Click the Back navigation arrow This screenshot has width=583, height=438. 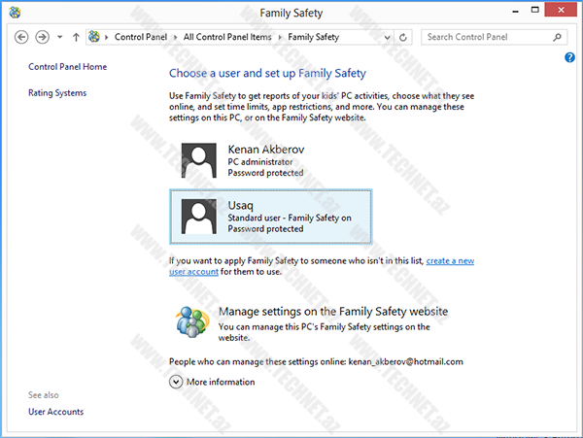[x=21, y=37]
